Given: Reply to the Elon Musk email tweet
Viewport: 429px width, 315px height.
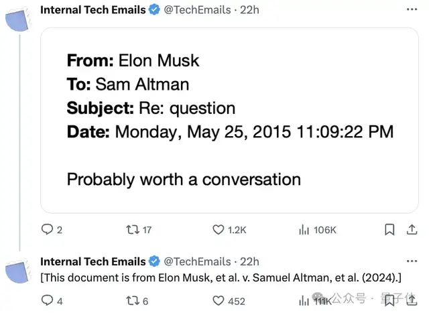Looking at the screenshot, I should (47, 230).
